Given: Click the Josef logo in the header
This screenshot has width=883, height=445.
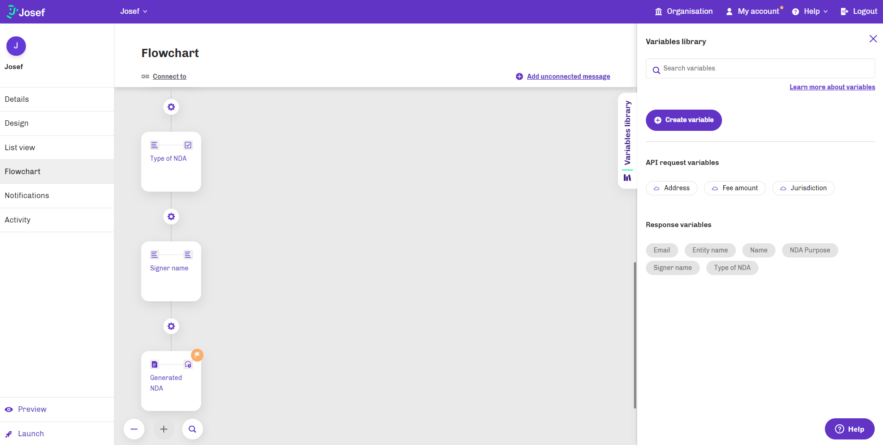Looking at the screenshot, I should 26,12.
